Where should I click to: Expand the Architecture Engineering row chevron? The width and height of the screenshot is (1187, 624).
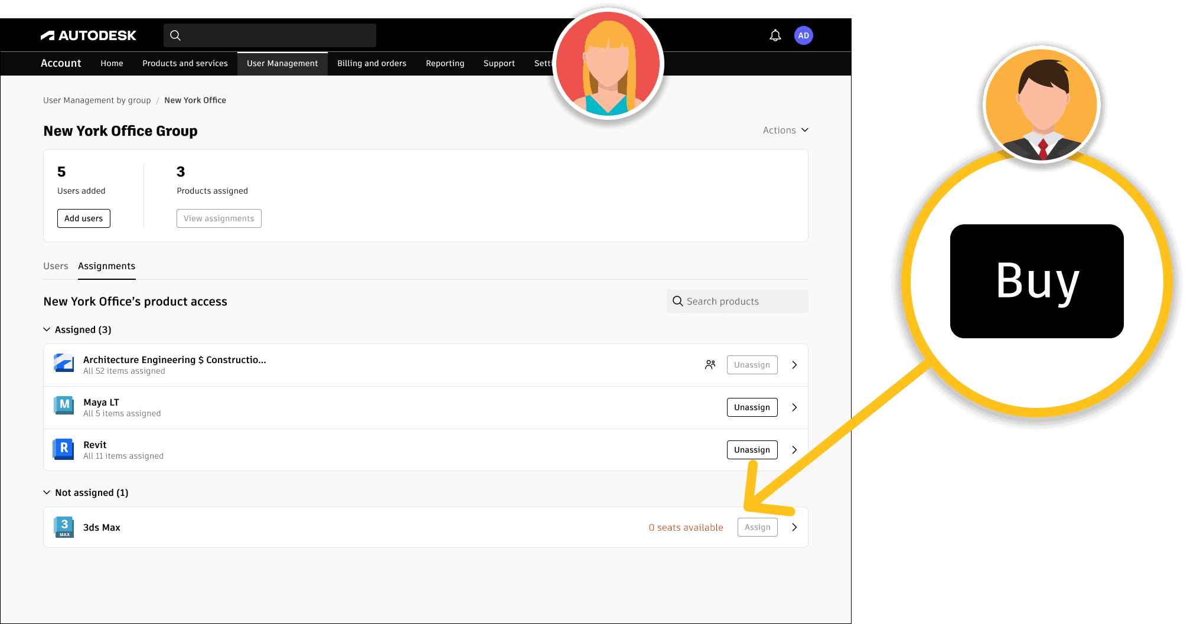(794, 365)
